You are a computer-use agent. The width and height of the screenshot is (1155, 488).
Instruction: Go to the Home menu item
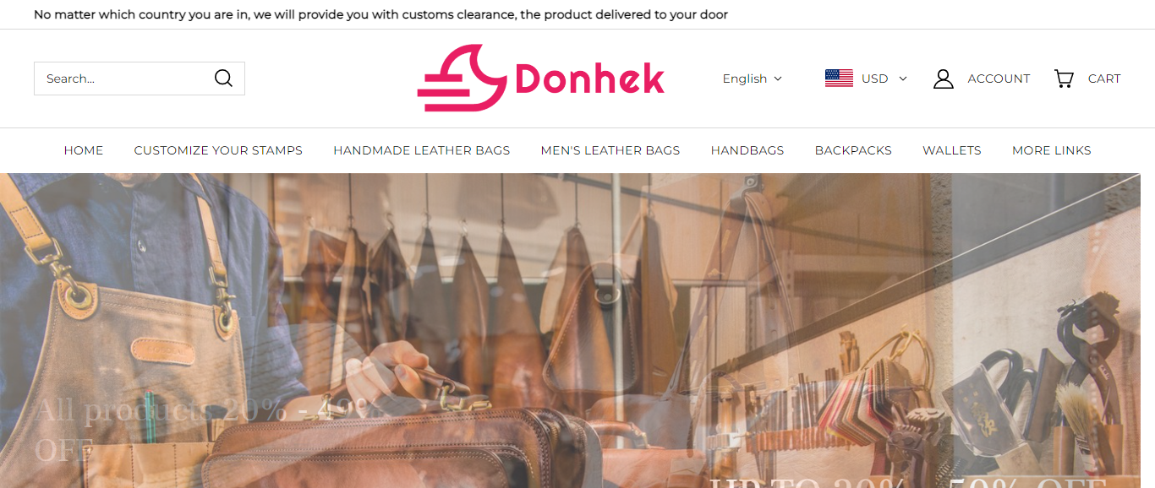84,150
